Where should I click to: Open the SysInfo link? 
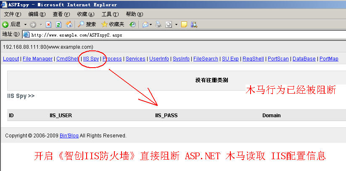coord(181,59)
